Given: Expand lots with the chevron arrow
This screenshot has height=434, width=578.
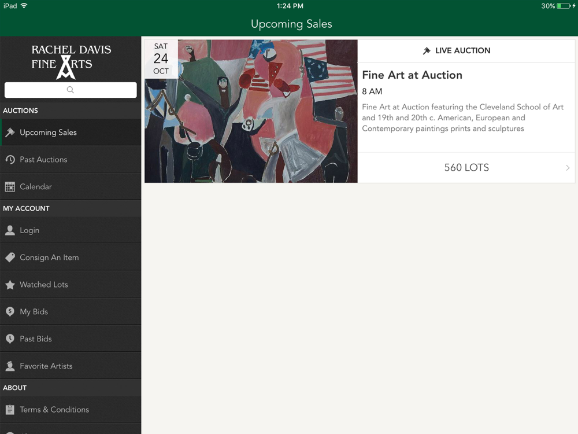Looking at the screenshot, I should [x=568, y=168].
